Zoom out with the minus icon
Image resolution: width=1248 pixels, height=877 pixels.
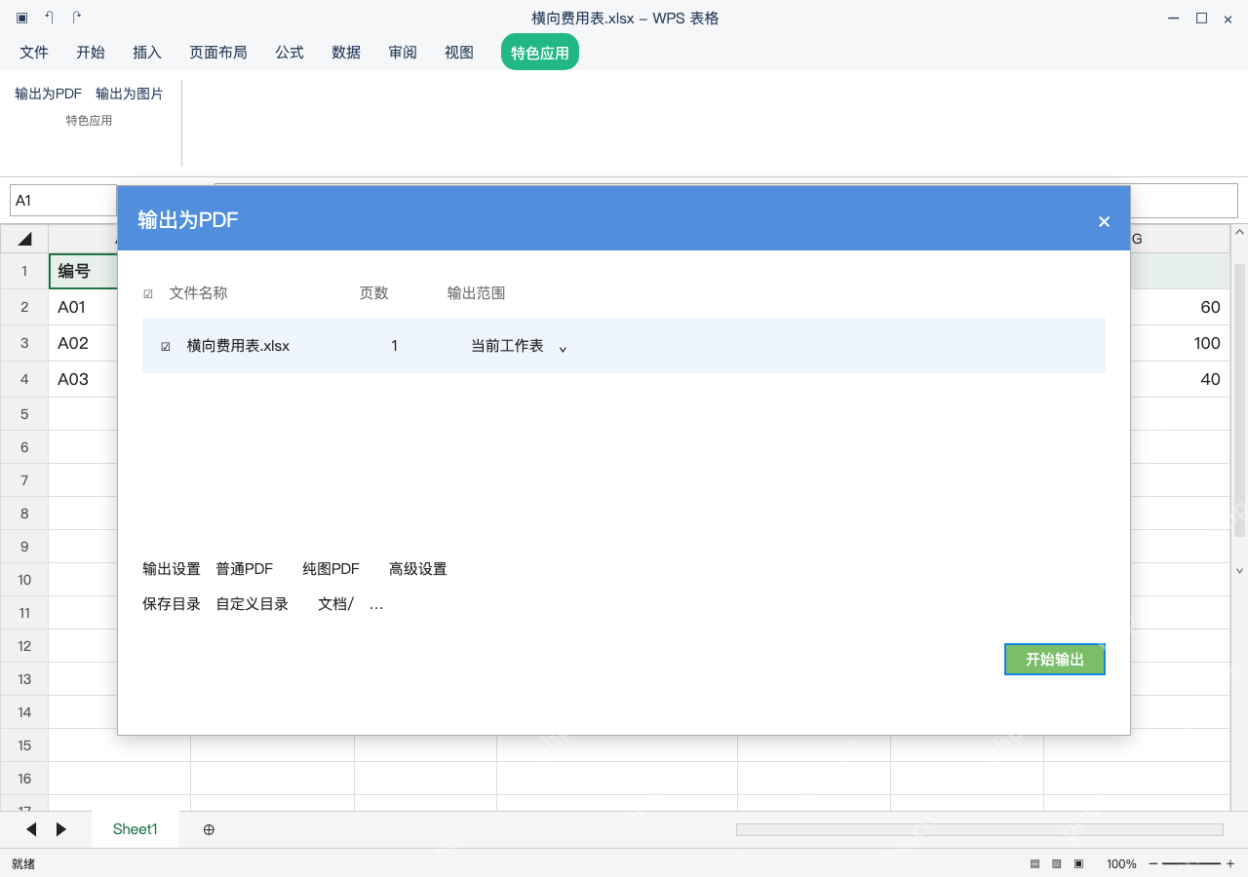pos(1153,863)
